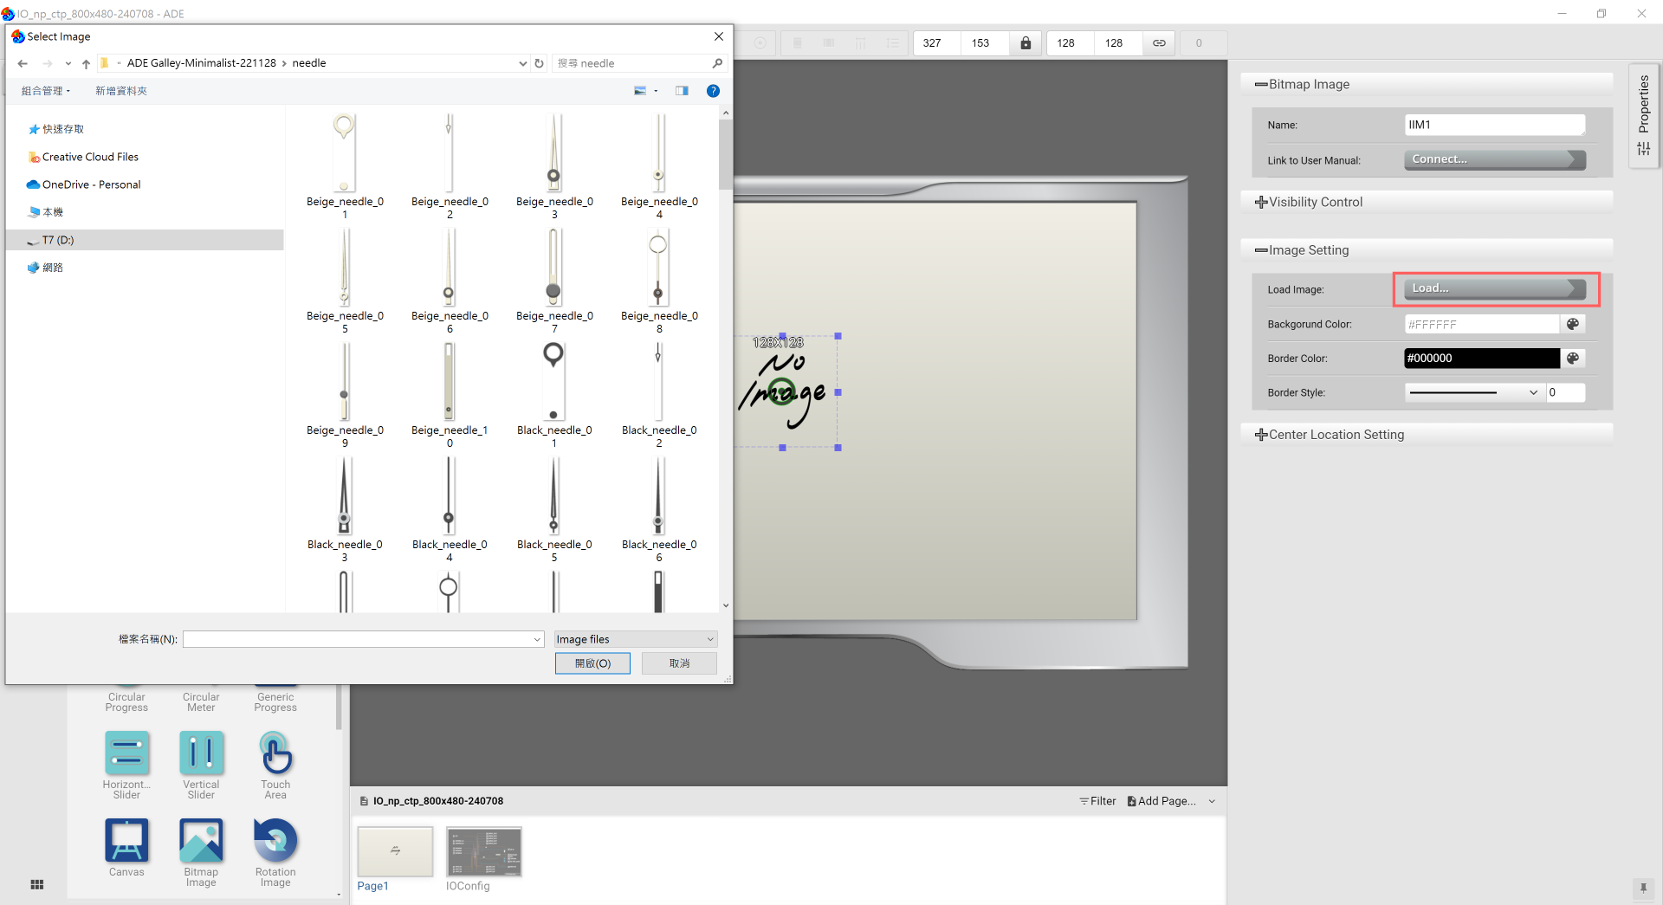Select the Vertical Slider widget icon

(201, 753)
